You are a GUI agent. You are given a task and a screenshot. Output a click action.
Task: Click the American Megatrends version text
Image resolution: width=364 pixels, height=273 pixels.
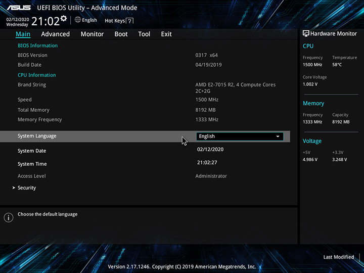click(x=182, y=266)
